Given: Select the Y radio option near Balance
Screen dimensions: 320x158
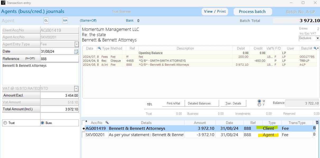Looking at the screenshot, I should (x=259, y=105).
